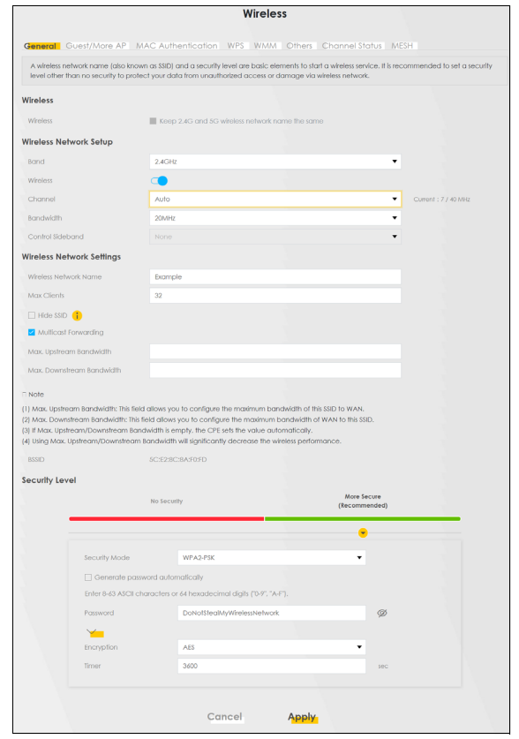
Task: Click the yellow security level marker
Action: click(363, 533)
